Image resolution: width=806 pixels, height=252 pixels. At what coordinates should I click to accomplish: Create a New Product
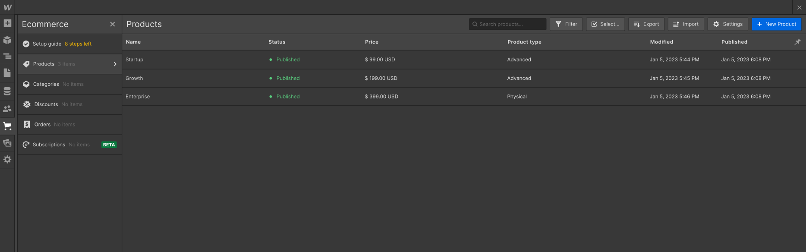coord(777,24)
